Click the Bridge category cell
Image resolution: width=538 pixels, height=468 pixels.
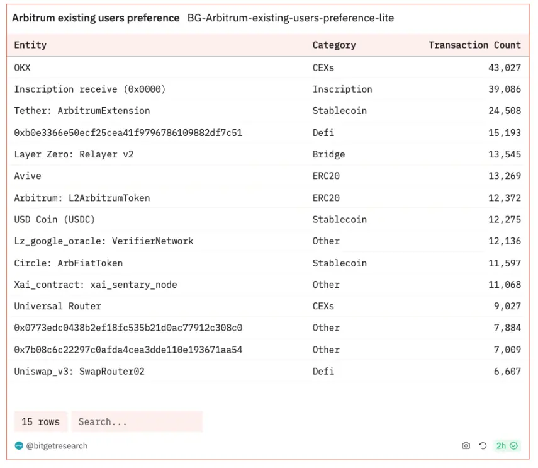pos(328,154)
